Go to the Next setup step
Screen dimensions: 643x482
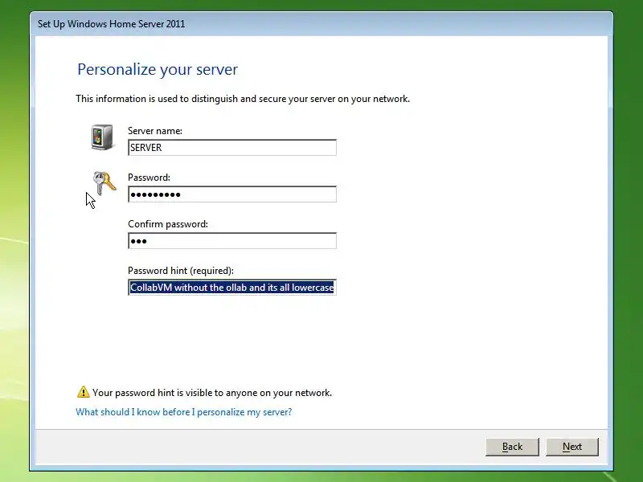click(x=572, y=447)
